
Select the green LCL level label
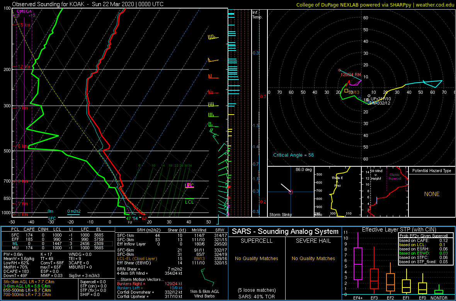[x=190, y=202]
